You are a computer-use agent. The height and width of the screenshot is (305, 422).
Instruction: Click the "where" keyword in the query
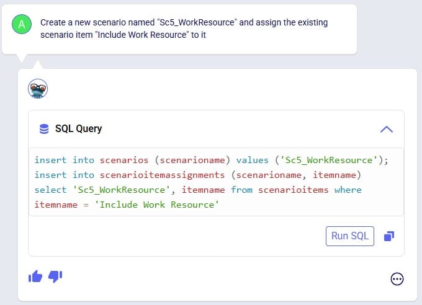tap(348, 190)
